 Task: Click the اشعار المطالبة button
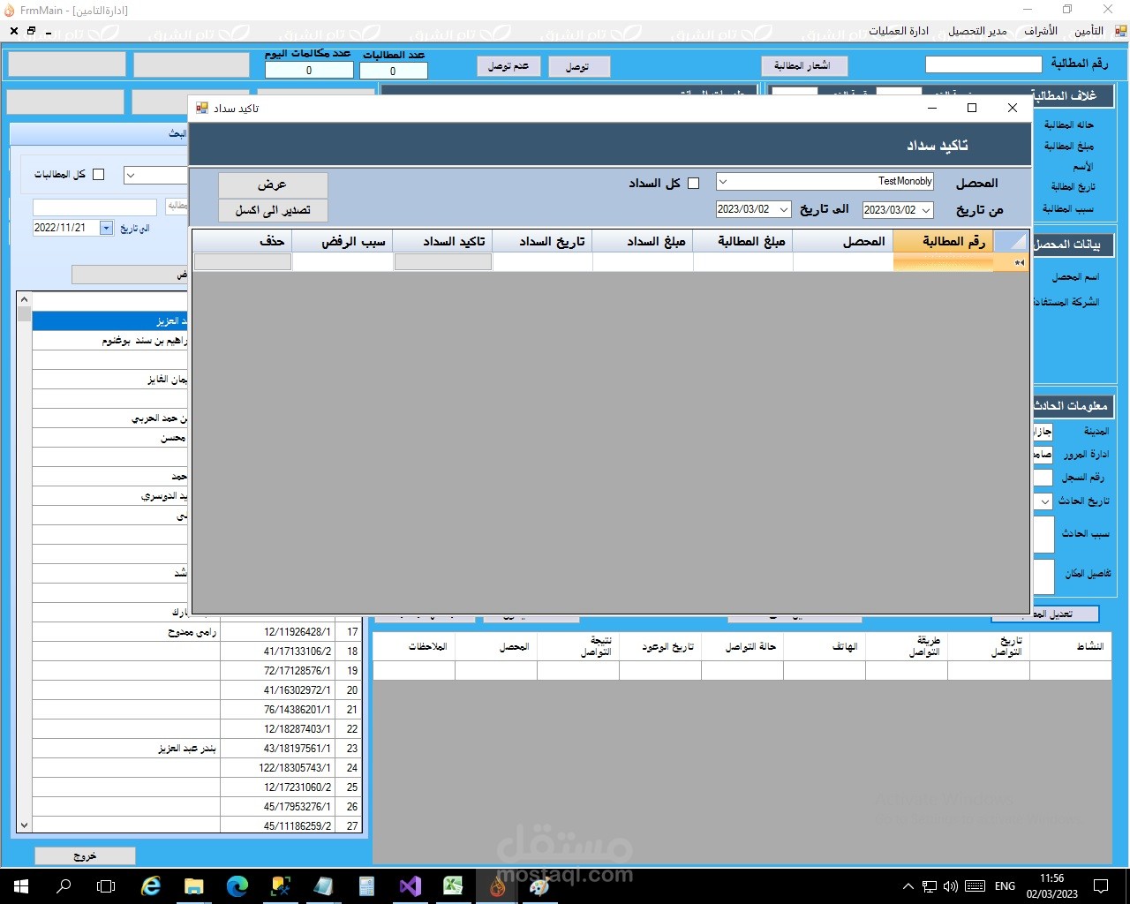tap(802, 66)
